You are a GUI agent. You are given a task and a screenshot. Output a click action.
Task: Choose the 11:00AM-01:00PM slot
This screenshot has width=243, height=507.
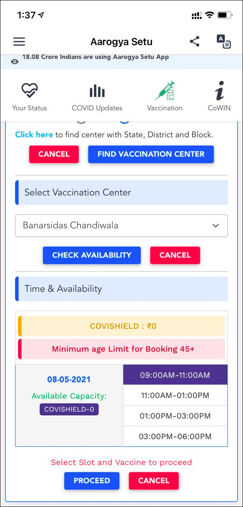tap(175, 396)
